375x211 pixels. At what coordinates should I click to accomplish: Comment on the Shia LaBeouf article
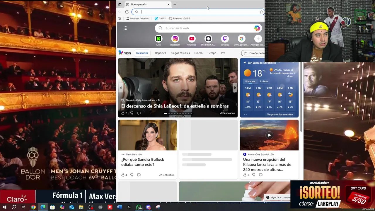(x=139, y=113)
